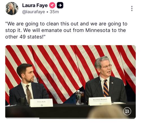Click the black mug beside Chris Rufo placard
The height and width of the screenshot is (124, 141).
tap(22, 102)
